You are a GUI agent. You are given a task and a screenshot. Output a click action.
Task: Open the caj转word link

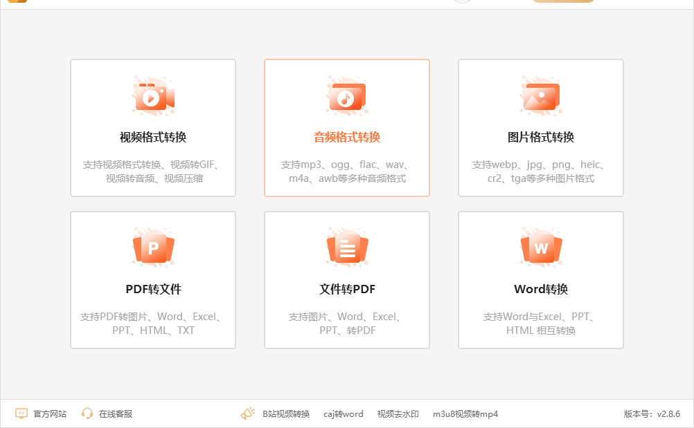[344, 414]
